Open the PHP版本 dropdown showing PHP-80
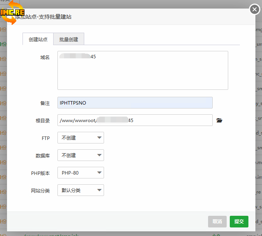The width and height of the screenshot is (262, 236). (x=80, y=173)
